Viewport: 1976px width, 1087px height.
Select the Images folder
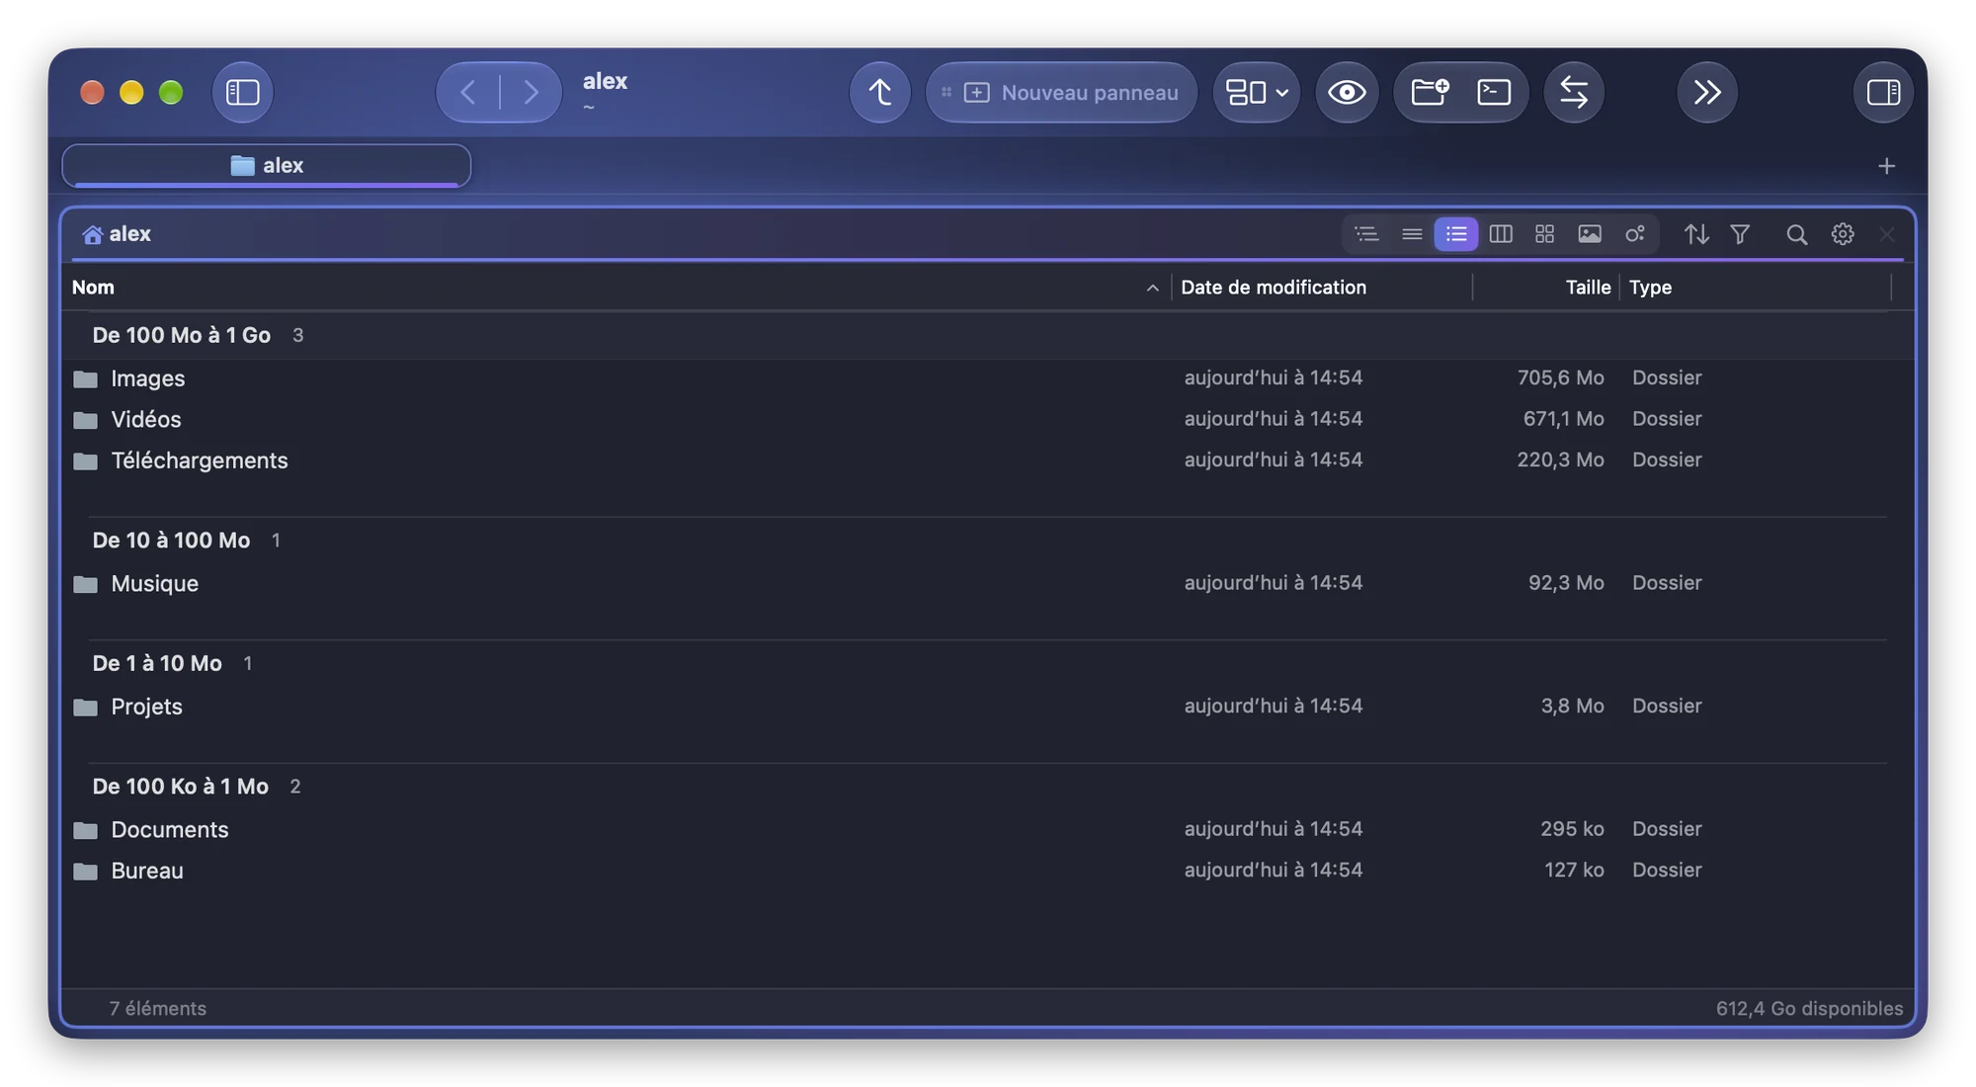pyautogui.click(x=988, y=378)
